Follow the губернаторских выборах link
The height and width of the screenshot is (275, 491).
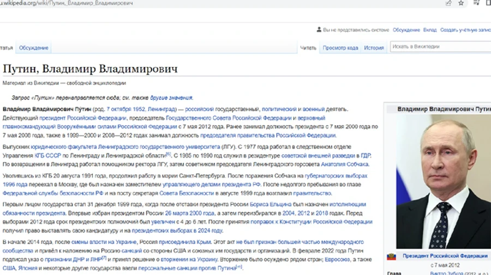pyautogui.click(x=336, y=176)
